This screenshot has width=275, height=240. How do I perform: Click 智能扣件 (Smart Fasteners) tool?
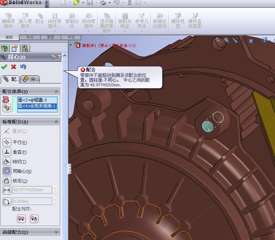[72, 21]
